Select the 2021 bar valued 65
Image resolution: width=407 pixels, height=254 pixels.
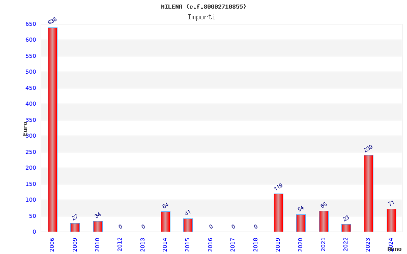tap(324, 221)
